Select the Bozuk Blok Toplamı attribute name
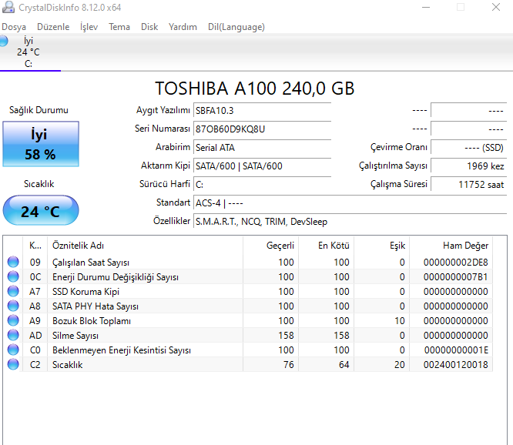This screenshot has height=445, width=513. (92, 321)
